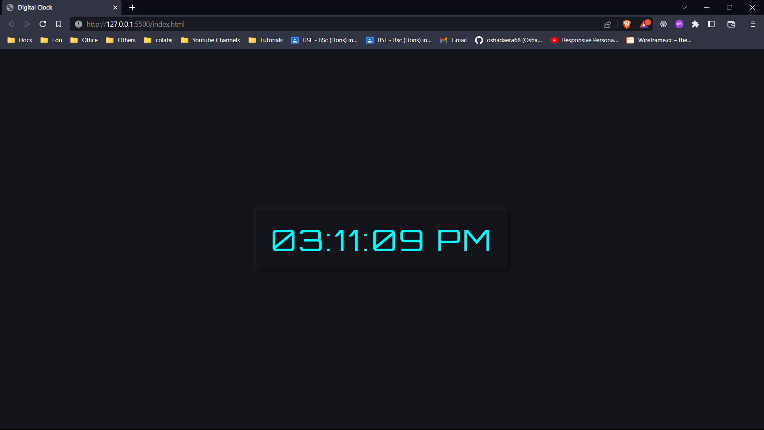Open Brave Shields panel
The width and height of the screenshot is (764, 430).
coord(627,24)
